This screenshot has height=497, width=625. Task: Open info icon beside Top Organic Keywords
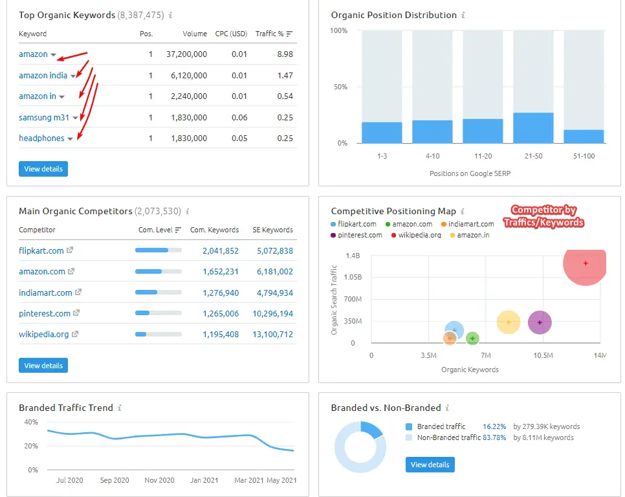[170, 15]
